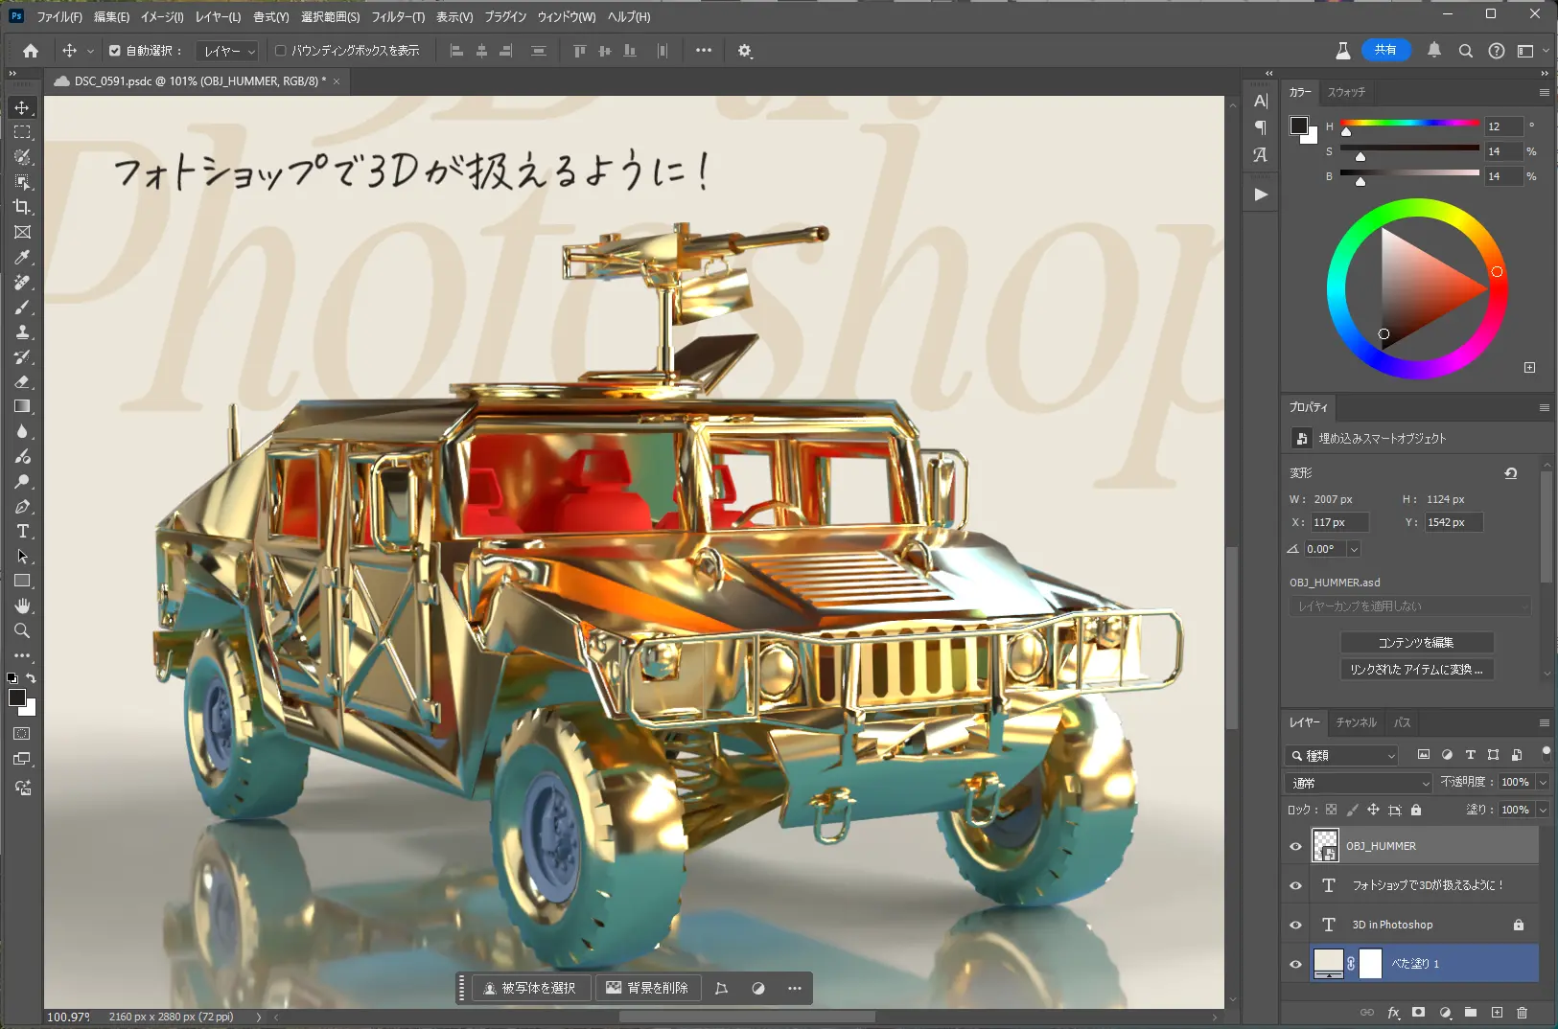Open the レイヤー(L) menu
Image resolution: width=1558 pixels, height=1029 pixels.
218,17
